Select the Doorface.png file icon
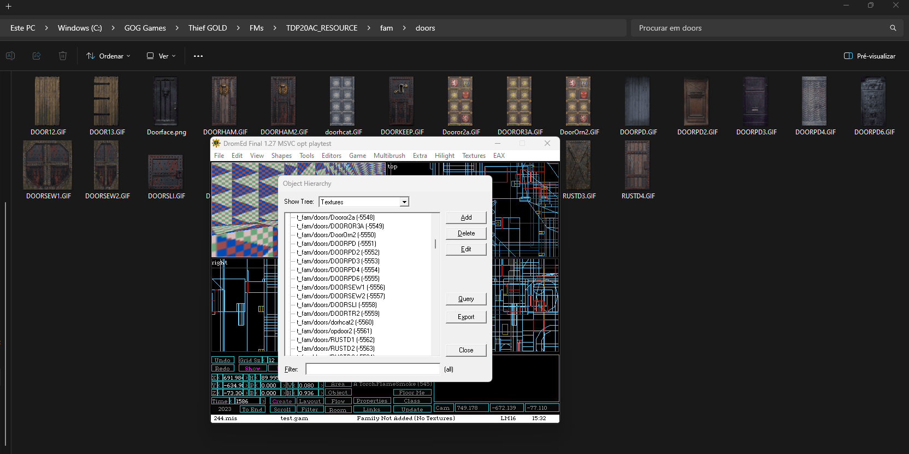909x454 pixels. [166, 101]
